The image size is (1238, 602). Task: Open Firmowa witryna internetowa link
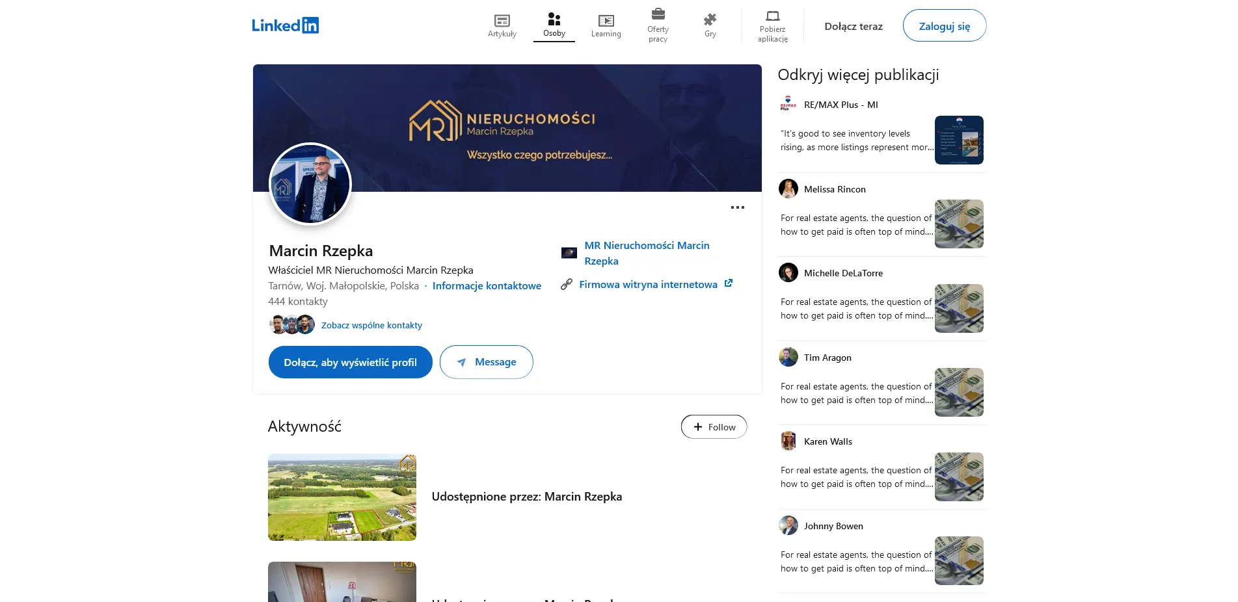(x=648, y=285)
